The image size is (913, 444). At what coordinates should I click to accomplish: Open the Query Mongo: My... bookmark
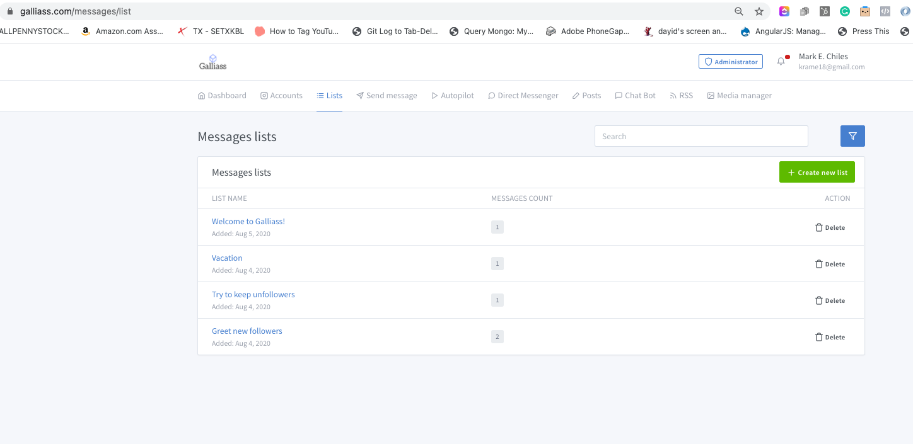point(492,31)
